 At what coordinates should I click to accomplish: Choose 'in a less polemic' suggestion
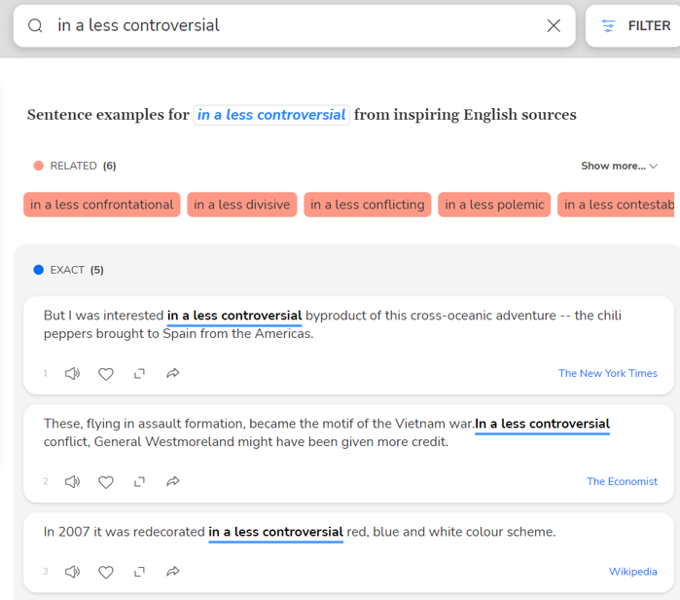click(494, 205)
